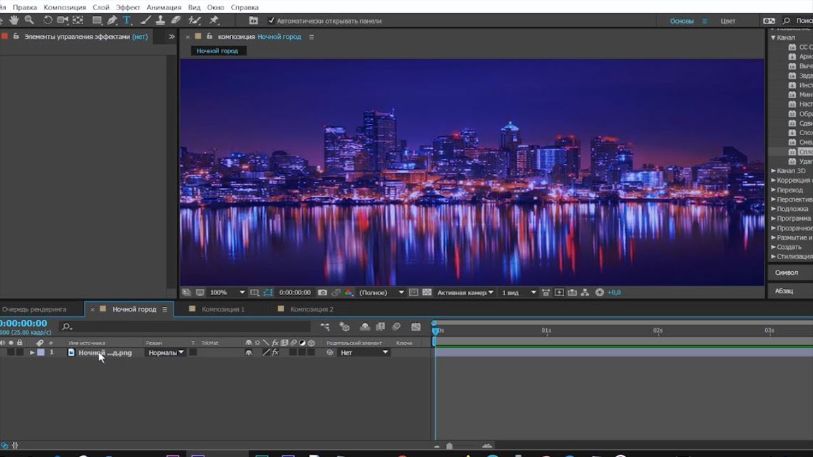Select the Rectangle shape tool
This screenshot has height=457, width=813.
pos(97,20)
